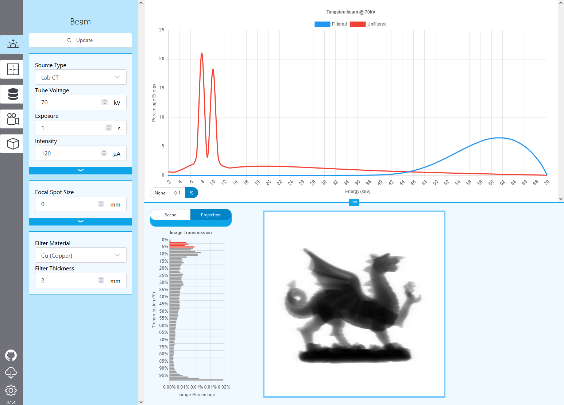
Task: Click the version label 0.1.4
Action: pos(11,402)
